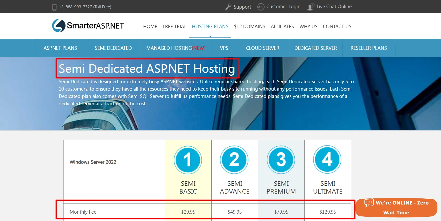Viewport: 441px width, 221px height.
Task: Click the SEMI PREMIUM plan name
Action: point(281,188)
